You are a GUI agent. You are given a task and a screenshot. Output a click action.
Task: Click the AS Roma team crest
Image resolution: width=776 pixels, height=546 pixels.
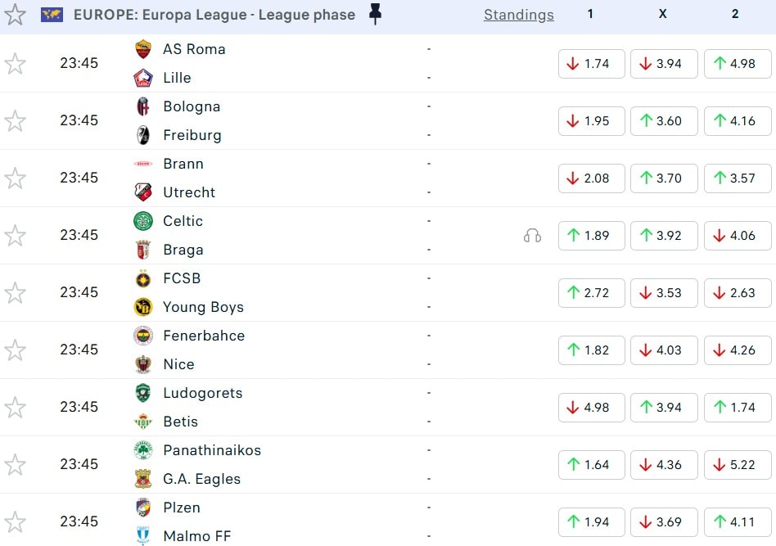coord(143,49)
